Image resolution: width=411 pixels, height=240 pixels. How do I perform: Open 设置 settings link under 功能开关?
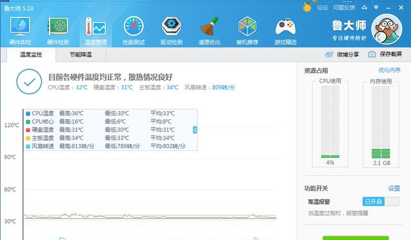394,188
